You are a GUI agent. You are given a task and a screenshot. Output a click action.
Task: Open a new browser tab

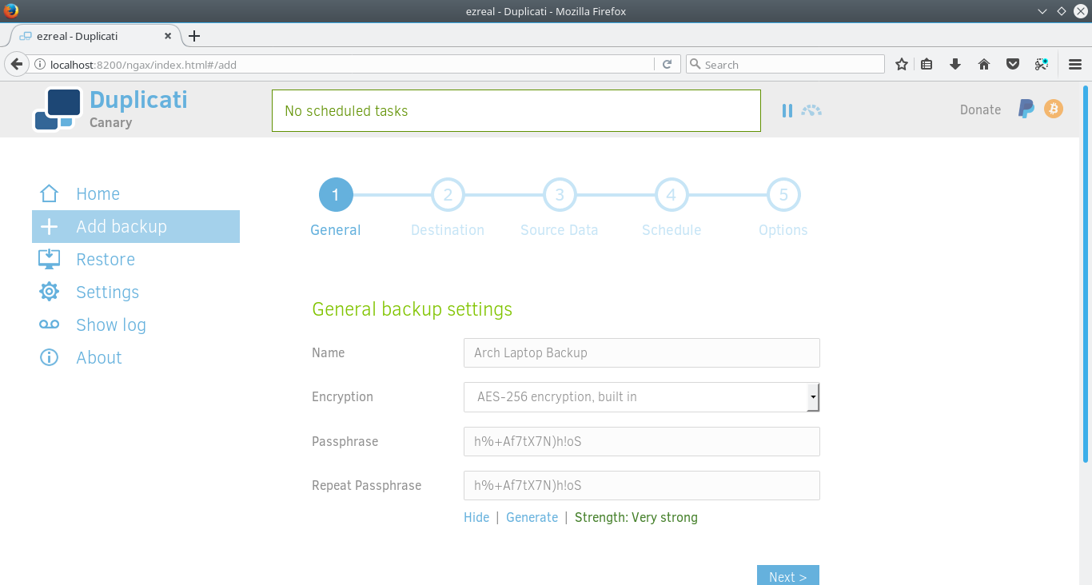coord(194,36)
